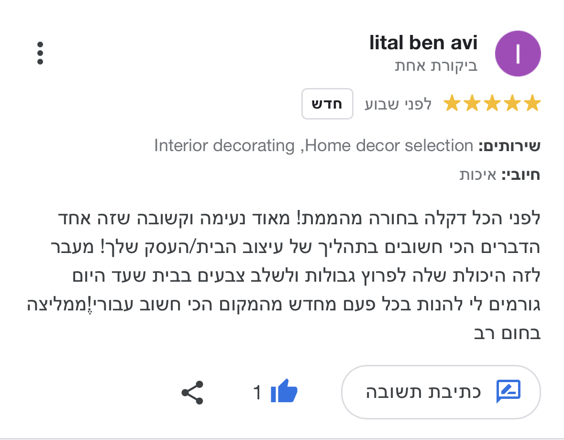Click the "שירותים:" services label
The height and width of the screenshot is (440, 564).
(x=509, y=145)
